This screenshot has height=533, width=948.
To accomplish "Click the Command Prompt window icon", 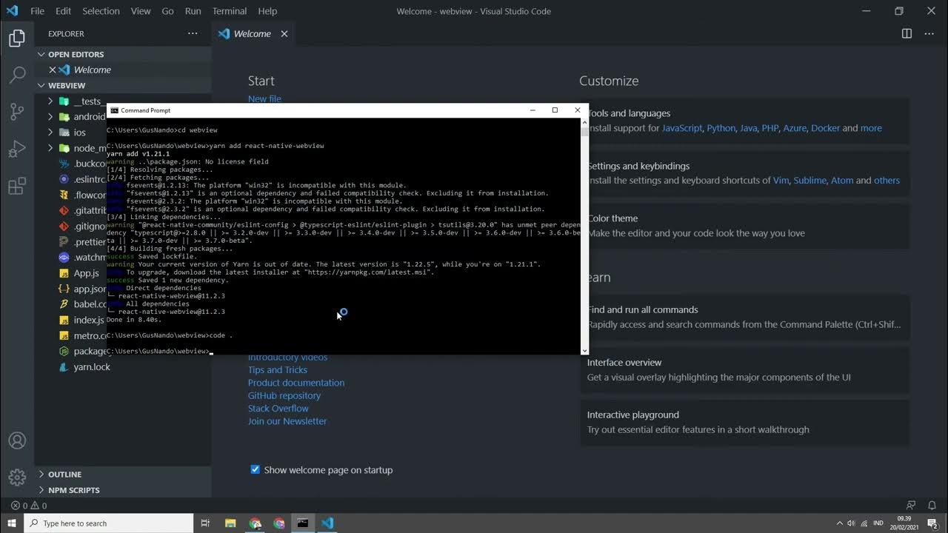I will click(114, 110).
